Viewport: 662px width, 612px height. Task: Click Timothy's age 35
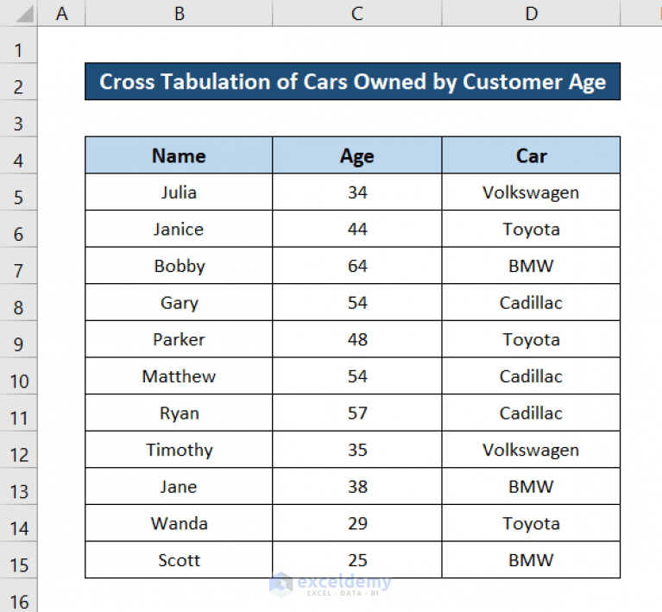coord(357,450)
